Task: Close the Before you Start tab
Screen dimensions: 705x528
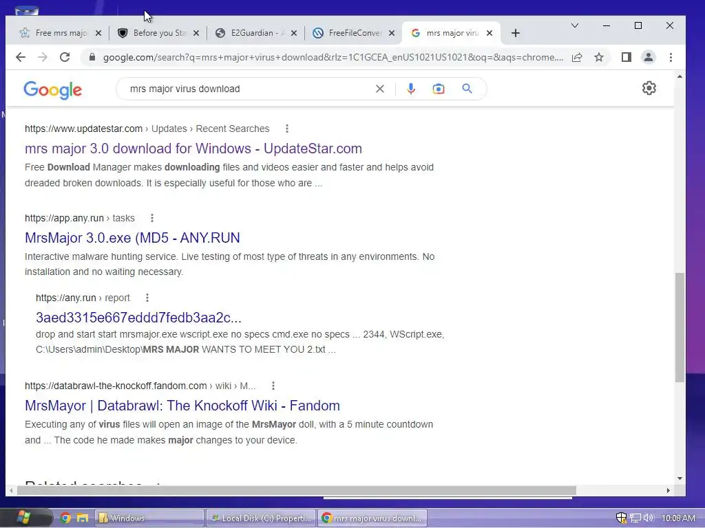Action: [x=196, y=33]
